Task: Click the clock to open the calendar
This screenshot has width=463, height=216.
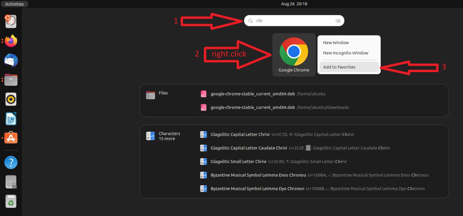Action: (x=294, y=4)
